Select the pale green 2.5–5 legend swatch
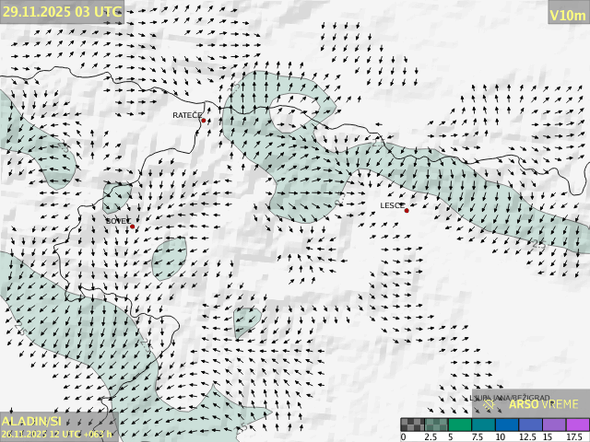This screenshot has height=442, width=590. pos(436,425)
